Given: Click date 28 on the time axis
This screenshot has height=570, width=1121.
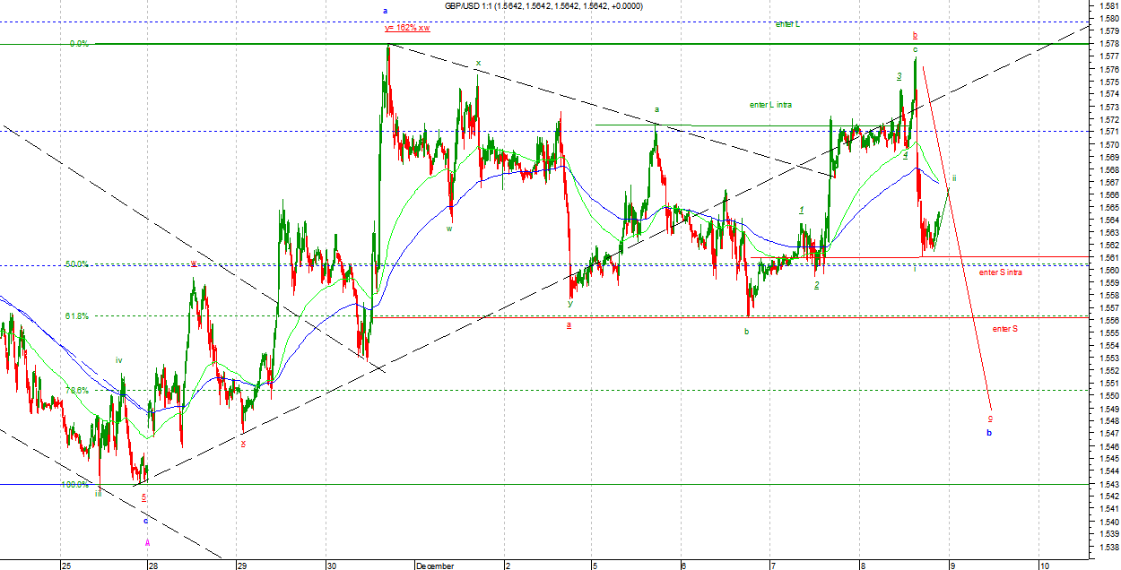Looking at the screenshot, I should point(153,566).
